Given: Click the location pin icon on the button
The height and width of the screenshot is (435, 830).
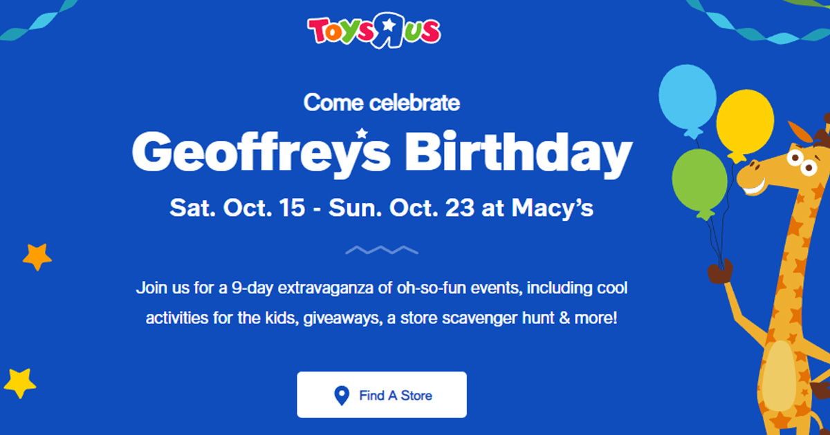Looking at the screenshot, I should [341, 395].
